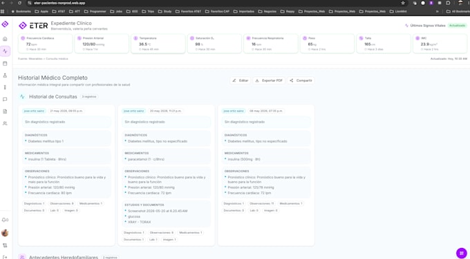Image resolution: width=470 pixels, height=259 pixels.
Task: Open the Programmer bookmarks folder
Action: coord(95,11)
